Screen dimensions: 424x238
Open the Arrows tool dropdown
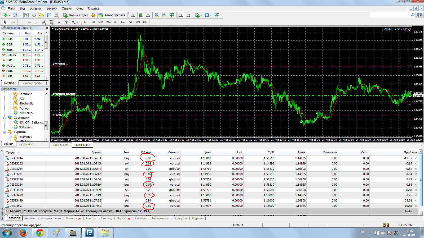point(78,22)
